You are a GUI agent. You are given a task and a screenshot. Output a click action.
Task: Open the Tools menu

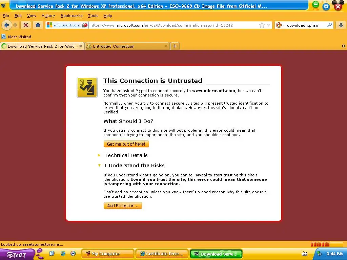(x=93, y=16)
